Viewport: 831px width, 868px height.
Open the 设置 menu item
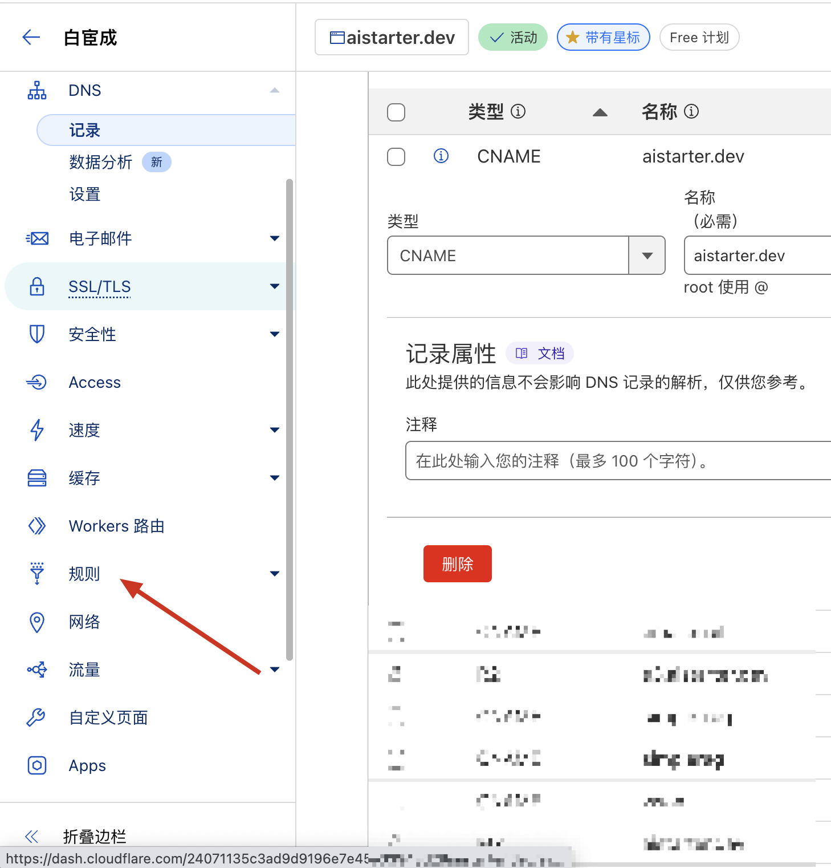pyautogui.click(x=84, y=194)
